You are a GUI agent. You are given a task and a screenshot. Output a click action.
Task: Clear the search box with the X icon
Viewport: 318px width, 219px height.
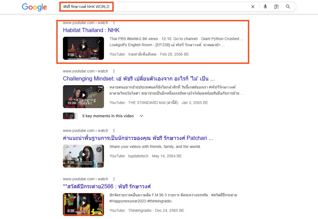pos(253,7)
